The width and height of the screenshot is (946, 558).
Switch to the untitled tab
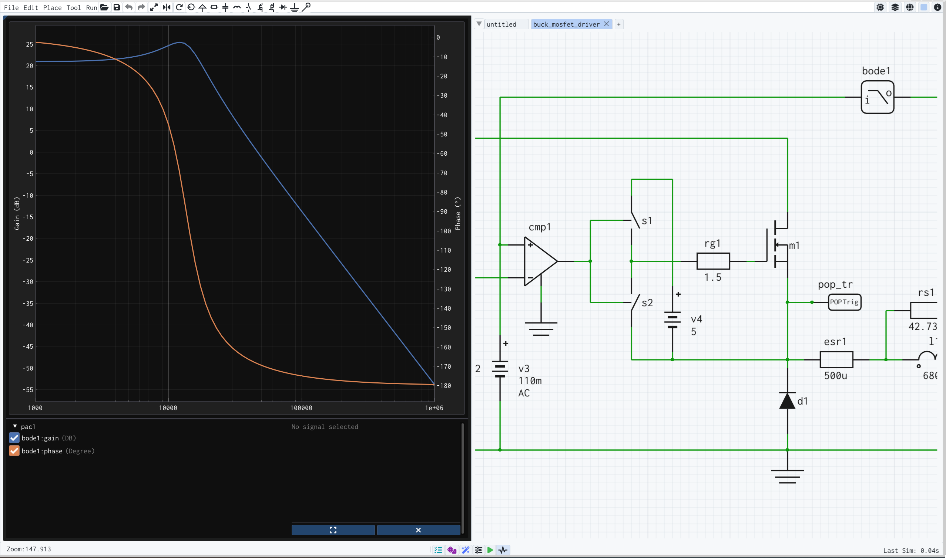[x=501, y=24]
